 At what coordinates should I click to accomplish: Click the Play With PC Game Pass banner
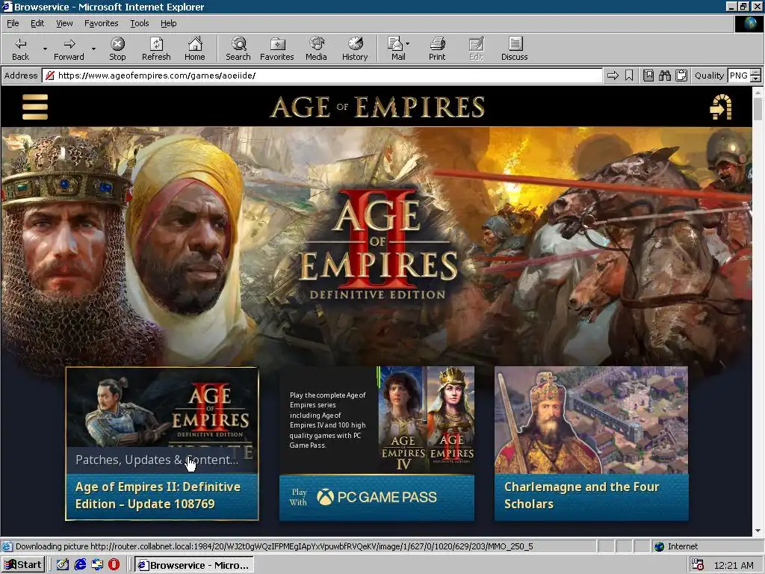click(377, 497)
